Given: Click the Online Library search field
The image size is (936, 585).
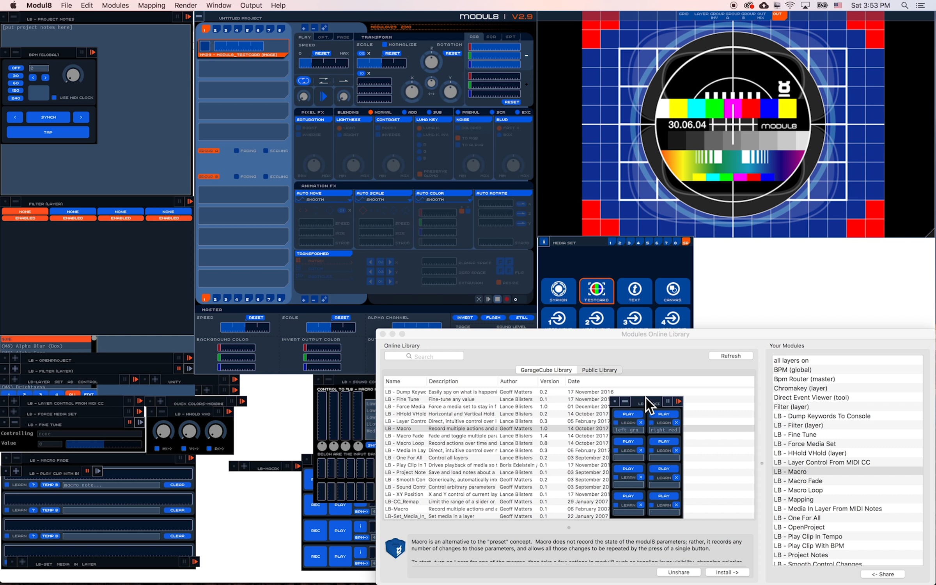Looking at the screenshot, I should [424, 356].
